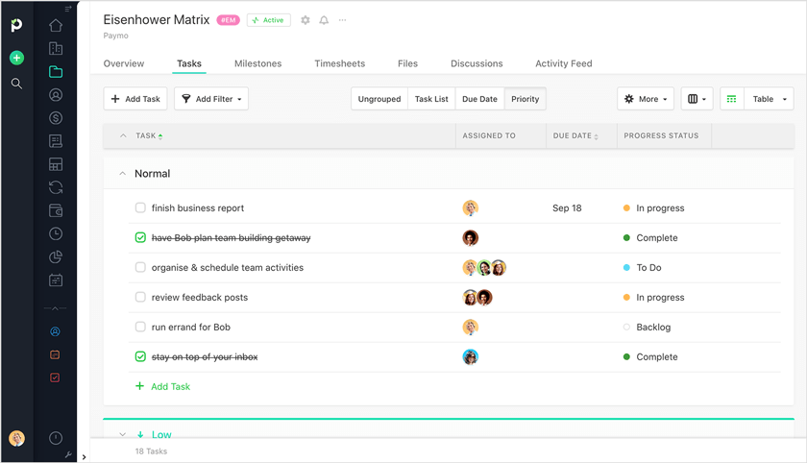Click the blue person icon in sidebar
The height and width of the screenshot is (463, 807).
point(55,331)
